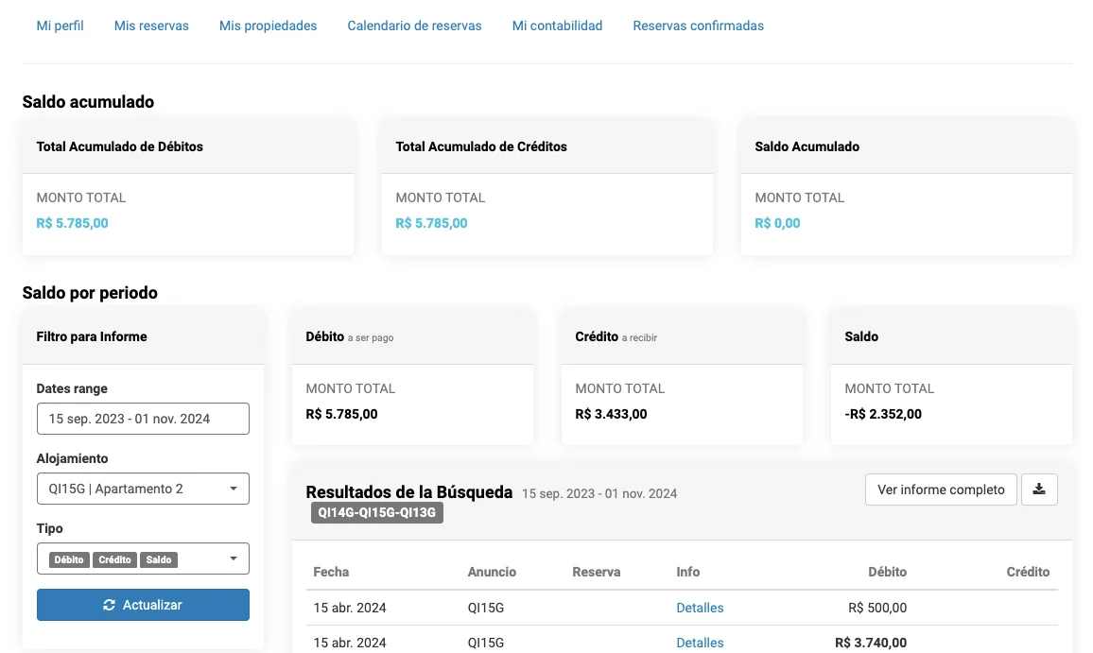Screen dimensions: 1093x653
Task: Click the Fecha column header
Action: tap(331, 572)
